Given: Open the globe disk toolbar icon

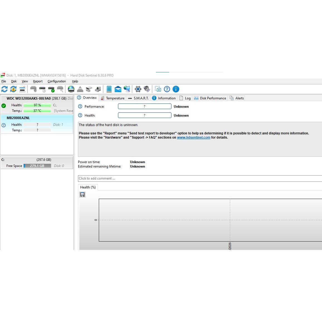Looking at the screenshot, I should tap(71, 89).
